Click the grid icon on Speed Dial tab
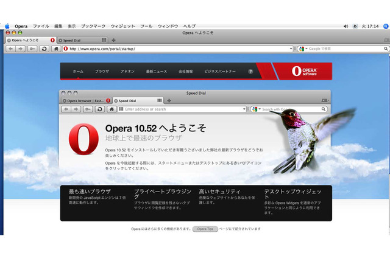This screenshot has height=259, width=390. tap(104, 40)
